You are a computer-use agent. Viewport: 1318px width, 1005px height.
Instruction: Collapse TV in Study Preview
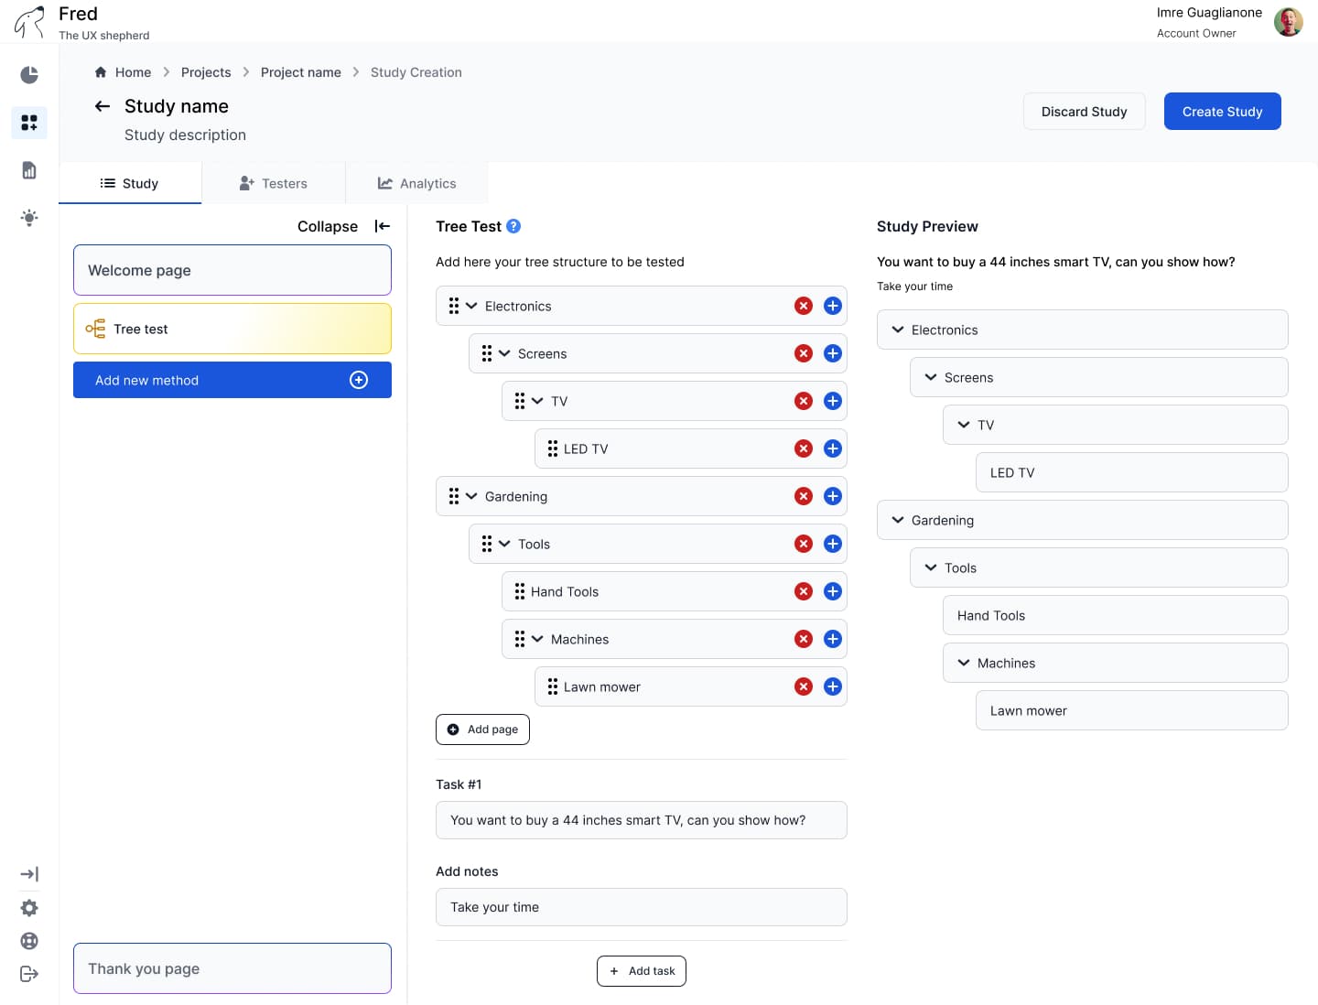point(964,425)
